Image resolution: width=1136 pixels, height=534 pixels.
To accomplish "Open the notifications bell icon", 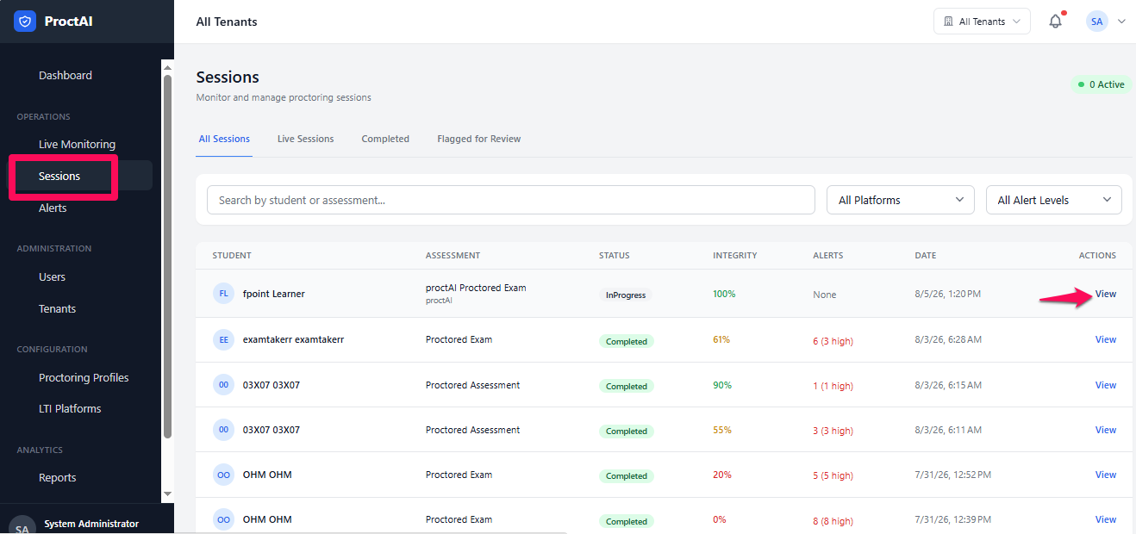I will coord(1055,22).
